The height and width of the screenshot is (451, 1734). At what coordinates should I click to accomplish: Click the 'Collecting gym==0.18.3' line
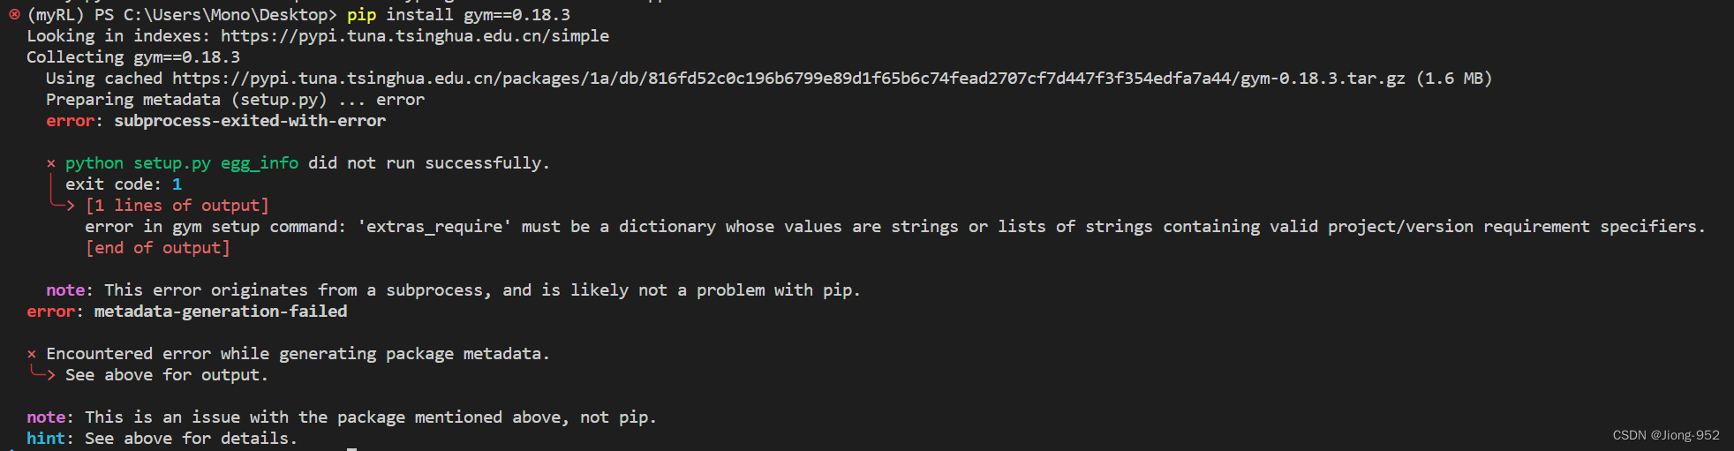coord(133,57)
